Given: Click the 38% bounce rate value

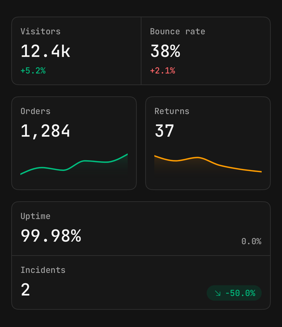Looking at the screenshot, I should point(165,51).
